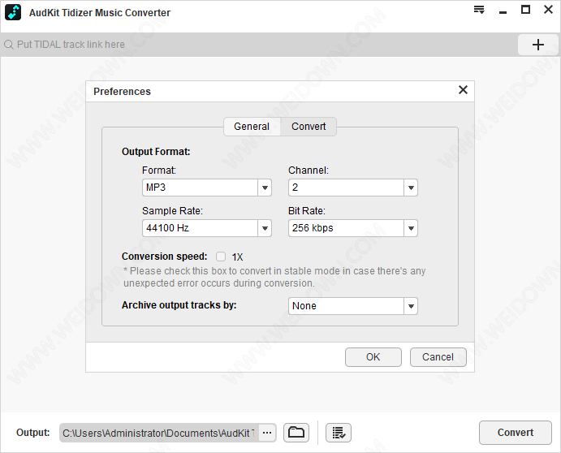Open the Channel dropdown showing 2
Screen dimensions: 561x453
point(353,188)
